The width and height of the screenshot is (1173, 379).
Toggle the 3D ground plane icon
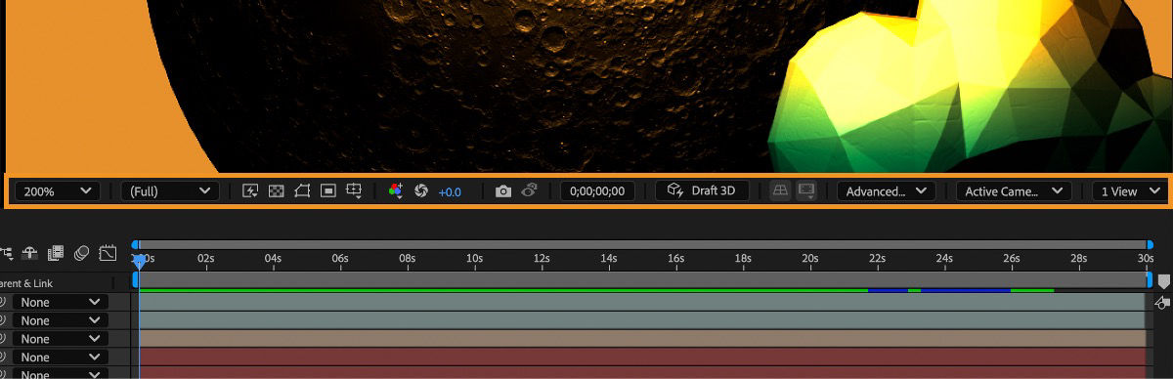pyautogui.click(x=780, y=191)
